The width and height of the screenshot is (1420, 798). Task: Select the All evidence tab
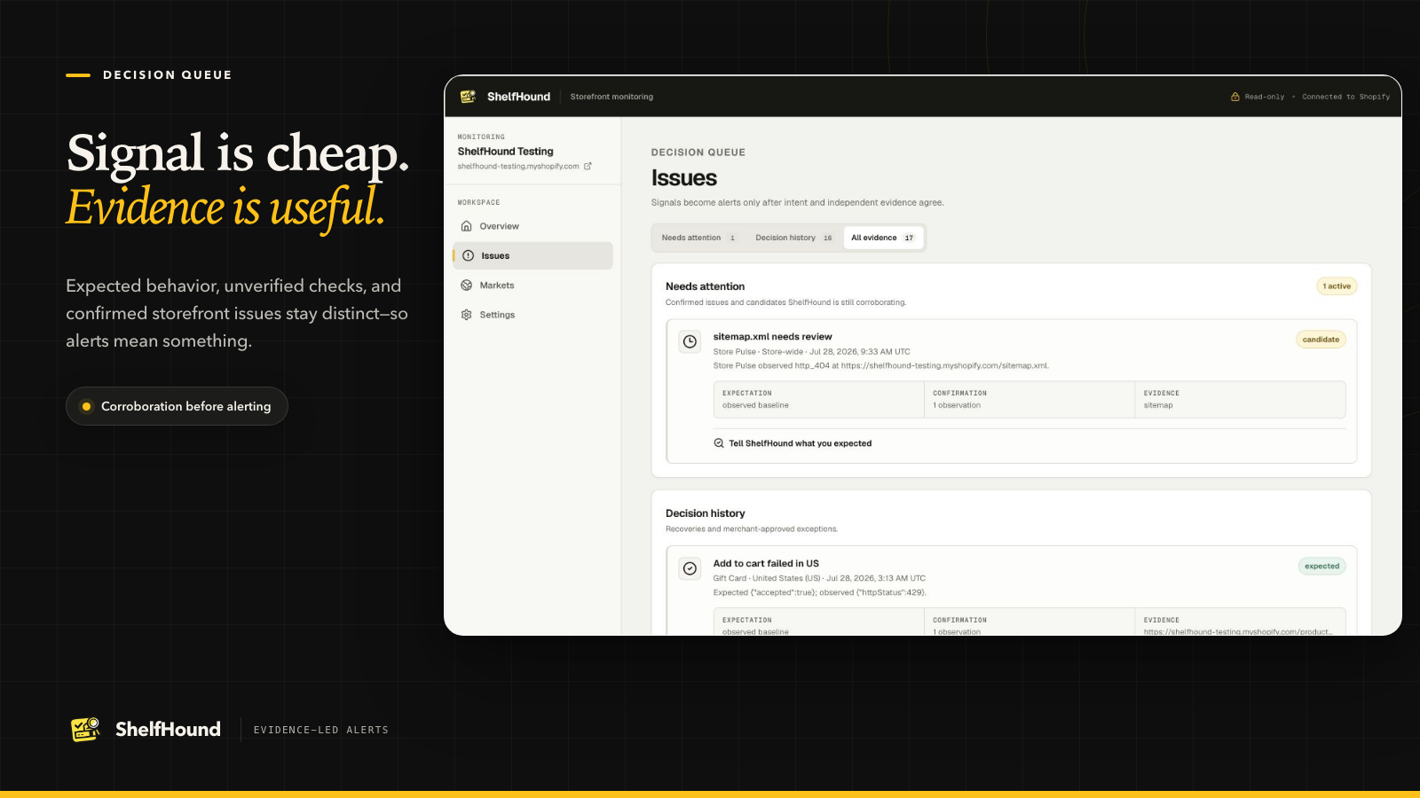coord(883,238)
